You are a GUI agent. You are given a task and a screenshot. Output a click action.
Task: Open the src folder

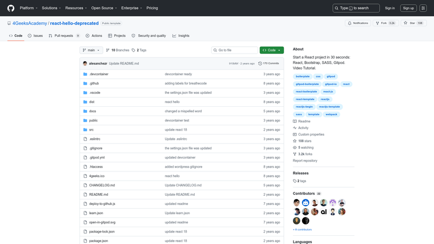coord(91,130)
